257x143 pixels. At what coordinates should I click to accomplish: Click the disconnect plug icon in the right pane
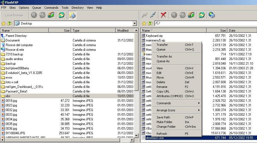(153, 15)
